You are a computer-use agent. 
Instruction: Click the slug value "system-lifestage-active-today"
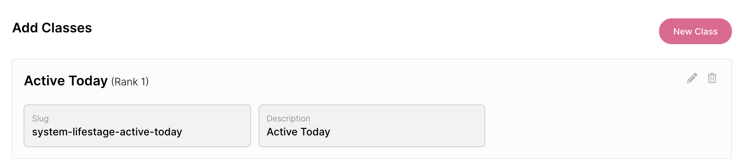[107, 132]
